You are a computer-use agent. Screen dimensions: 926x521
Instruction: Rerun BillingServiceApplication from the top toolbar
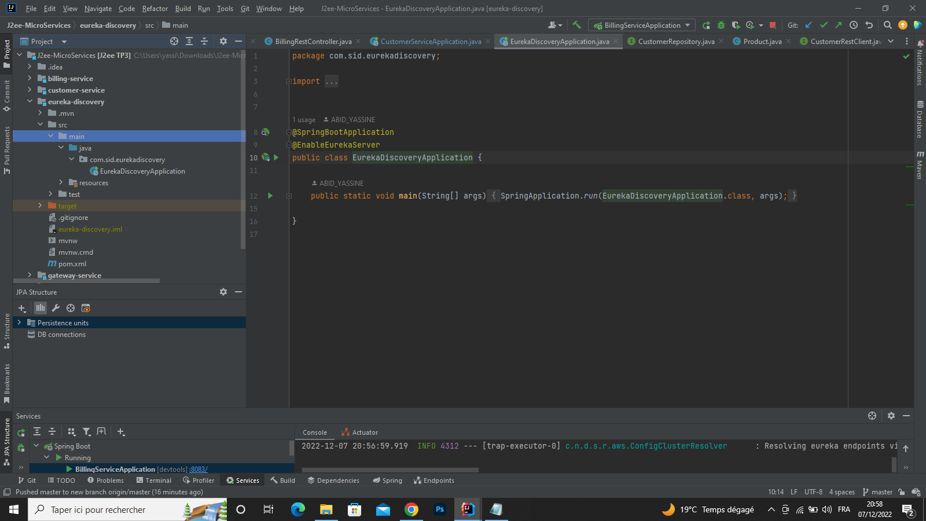706,25
